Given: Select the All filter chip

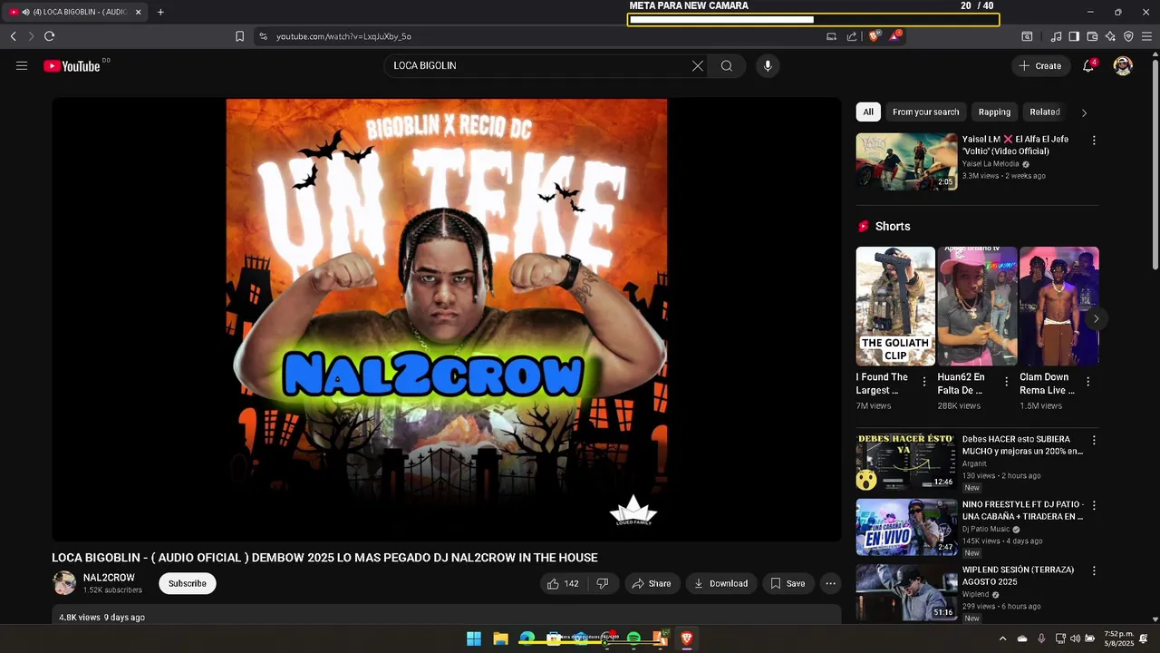Looking at the screenshot, I should coord(868,112).
